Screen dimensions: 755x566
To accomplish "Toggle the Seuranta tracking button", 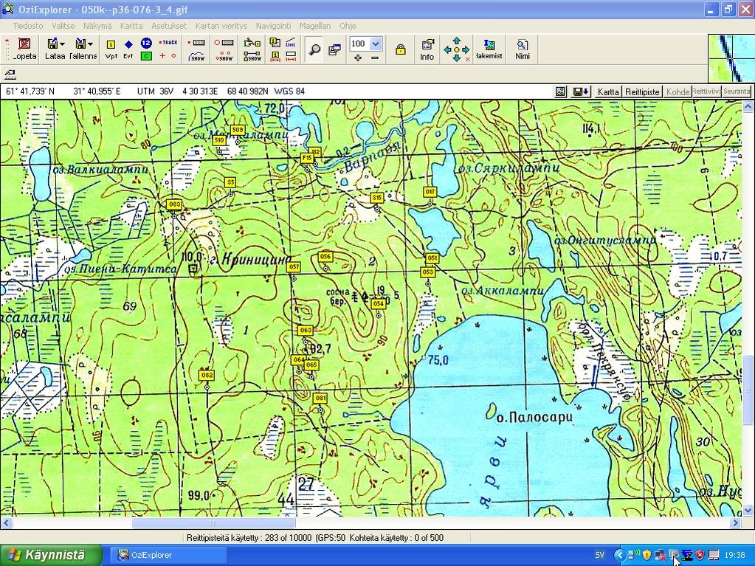I will (737, 92).
